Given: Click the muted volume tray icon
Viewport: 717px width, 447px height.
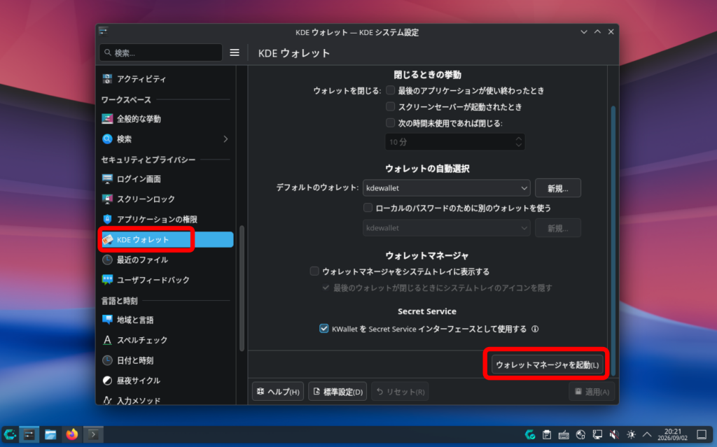Looking at the screenshot, I should tap(614, 434).
